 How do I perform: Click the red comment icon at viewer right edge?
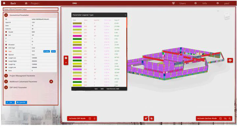tap(230, 60)
